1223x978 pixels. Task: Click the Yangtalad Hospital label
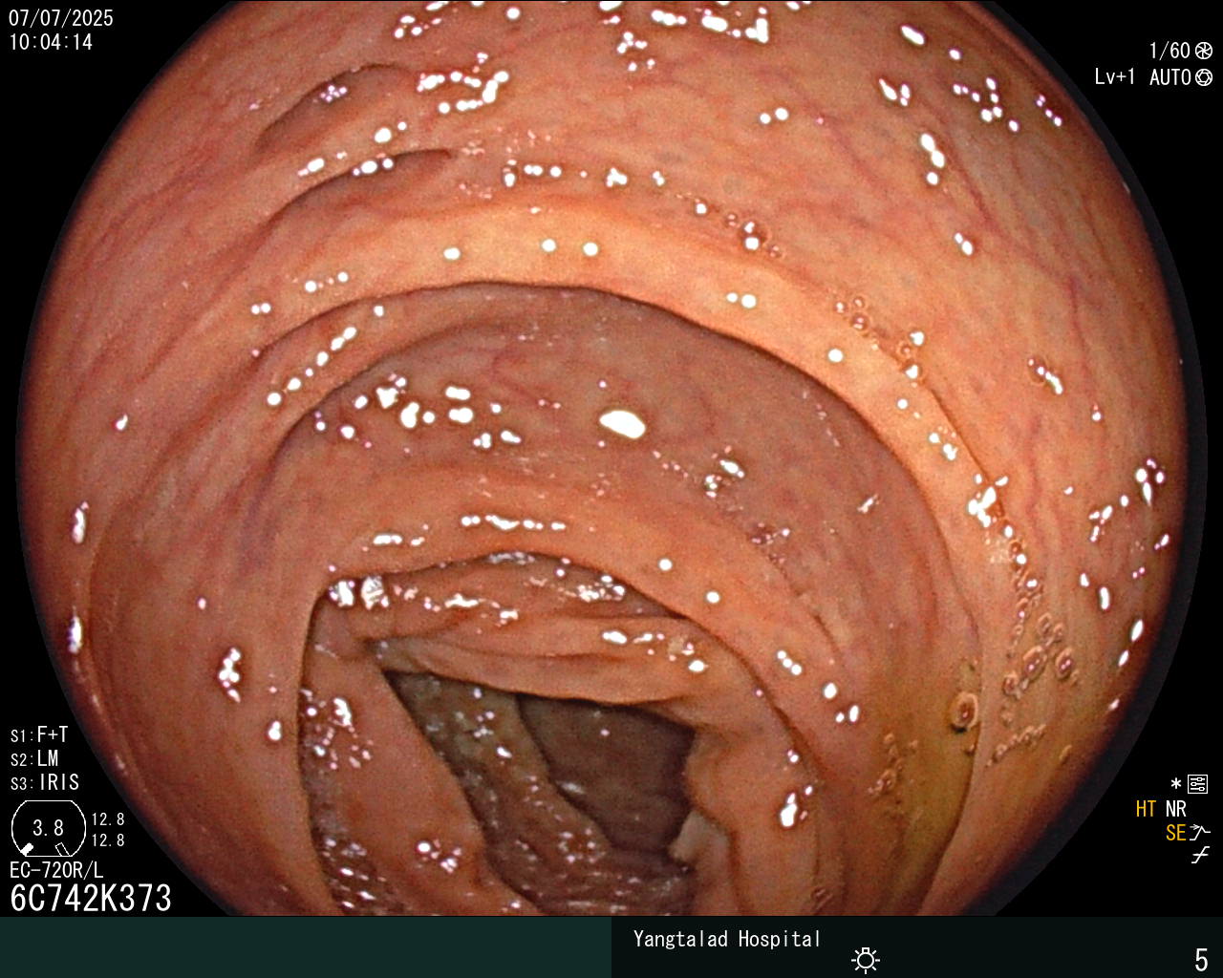[727, 939]
